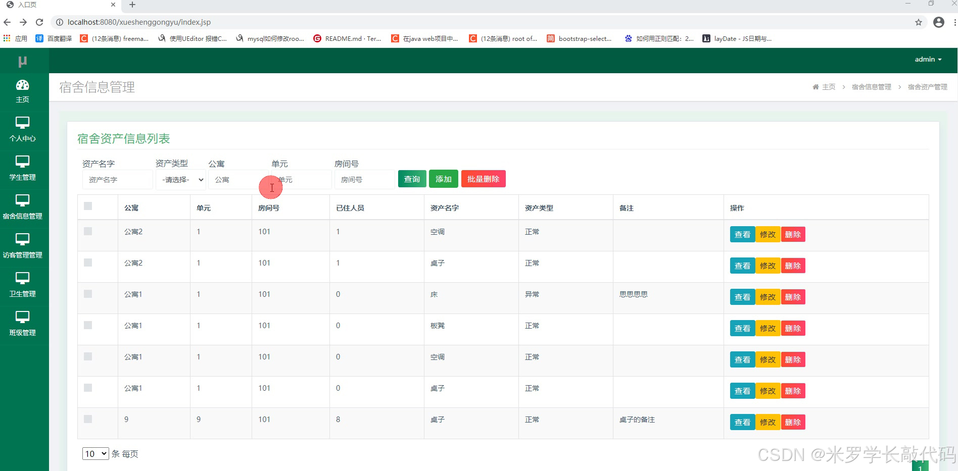This screenshot has height=471, width=958.
Task: Focus the 公寓 filter input field
Action: (238, 180)
